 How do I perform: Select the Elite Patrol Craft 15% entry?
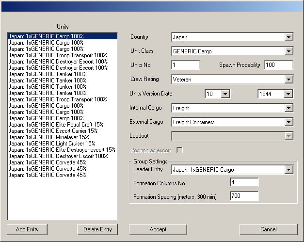[x=63, y=125]
